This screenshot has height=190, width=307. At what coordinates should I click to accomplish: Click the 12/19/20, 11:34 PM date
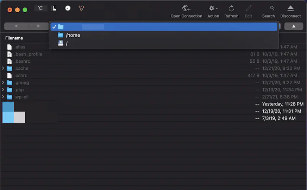[x=282, y=90]
